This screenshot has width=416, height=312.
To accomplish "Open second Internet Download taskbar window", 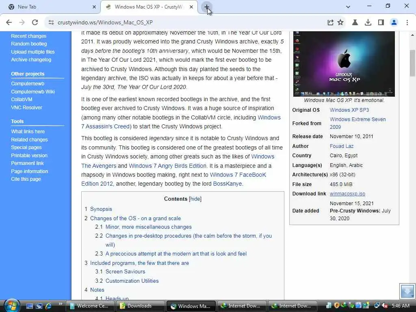I will click(292, 306).
